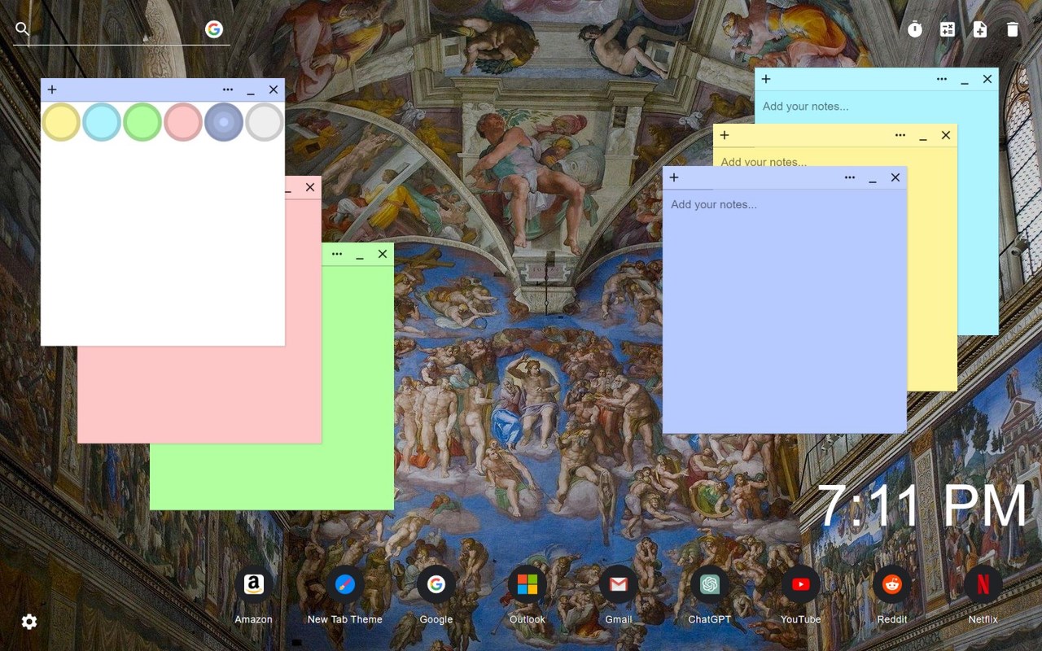The image size is (1042, 651).
Task: Select the green color swatch
Action: click(x=142, y=122)
